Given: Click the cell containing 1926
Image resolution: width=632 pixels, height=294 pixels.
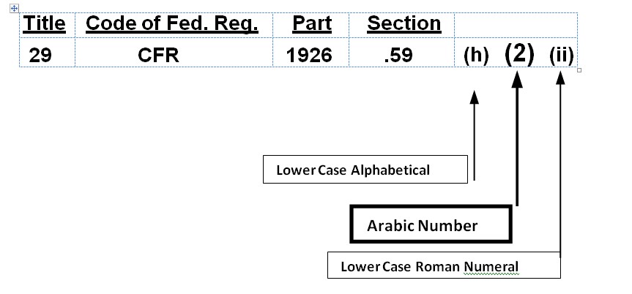Looking at the screenshot, I should (311, 55).
